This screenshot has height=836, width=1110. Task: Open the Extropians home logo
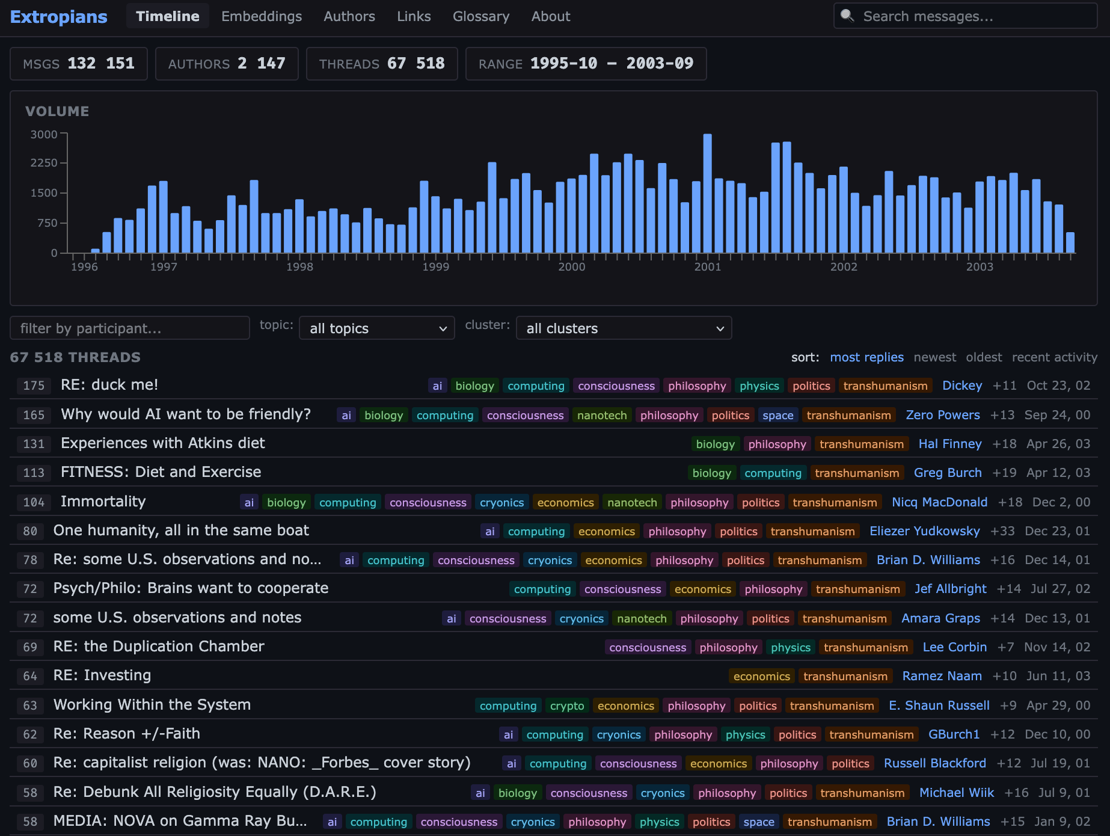tap(58, 16)
